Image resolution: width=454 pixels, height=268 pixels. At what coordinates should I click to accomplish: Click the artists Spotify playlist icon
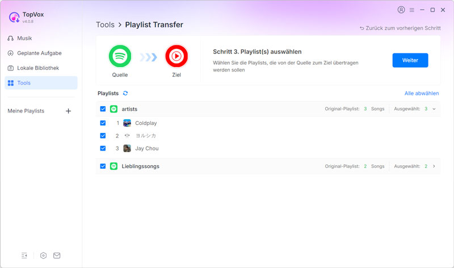pyautogui.click(x=114, y=109)
